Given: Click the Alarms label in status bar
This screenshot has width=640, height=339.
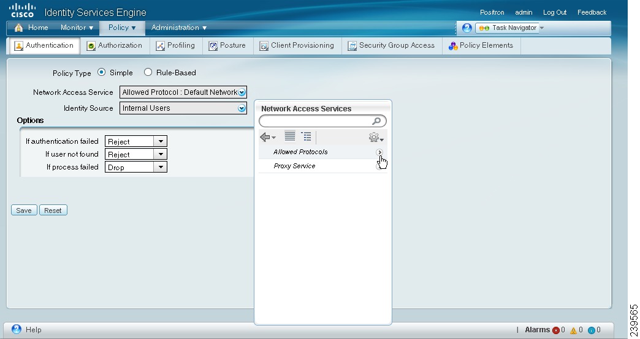Looking at the screenshot, I should [537, 330].
